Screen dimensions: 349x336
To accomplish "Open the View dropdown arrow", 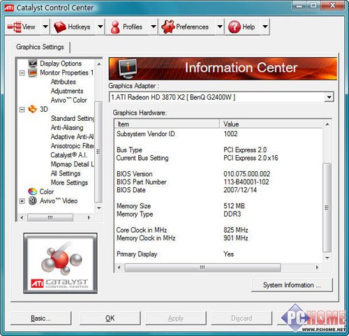I will click(45, 27).
